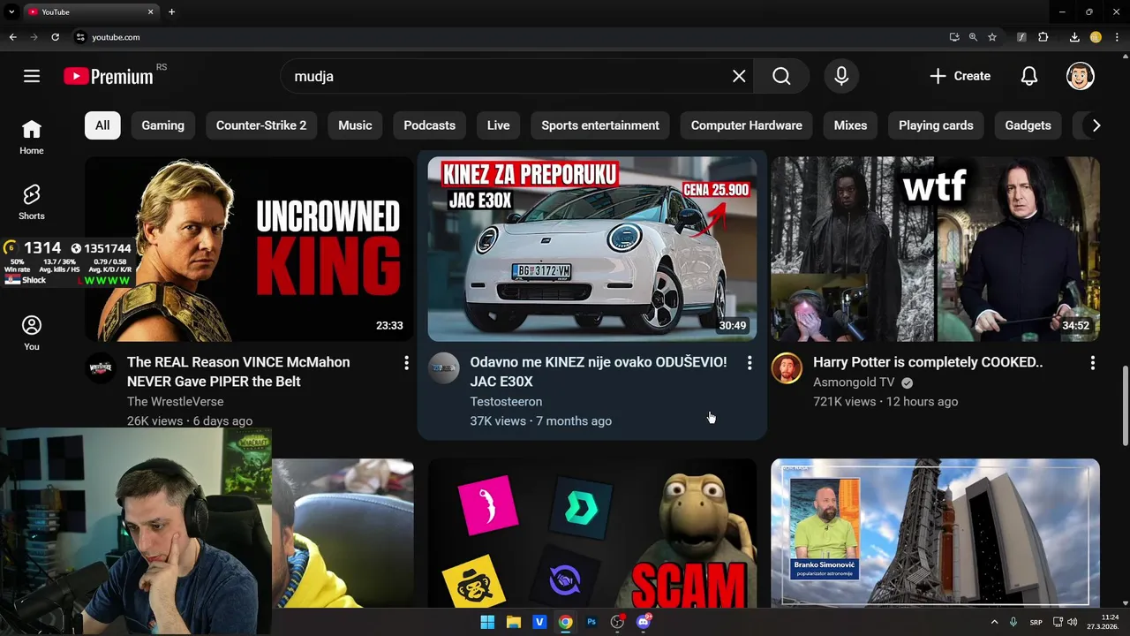Viewport: 1130px width, 636px height.
Task: Bookmark this page with the star
Action: pyautogui.click(x=992, y=37)
